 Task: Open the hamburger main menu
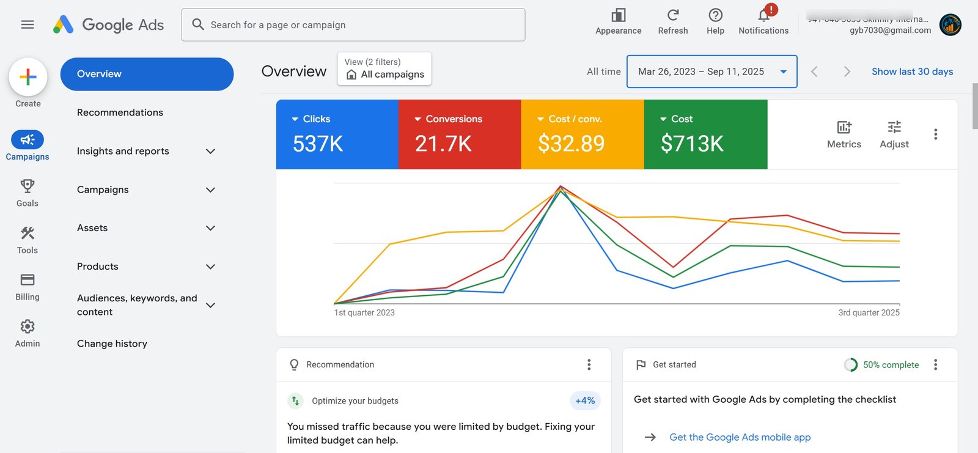click(28, 24)
